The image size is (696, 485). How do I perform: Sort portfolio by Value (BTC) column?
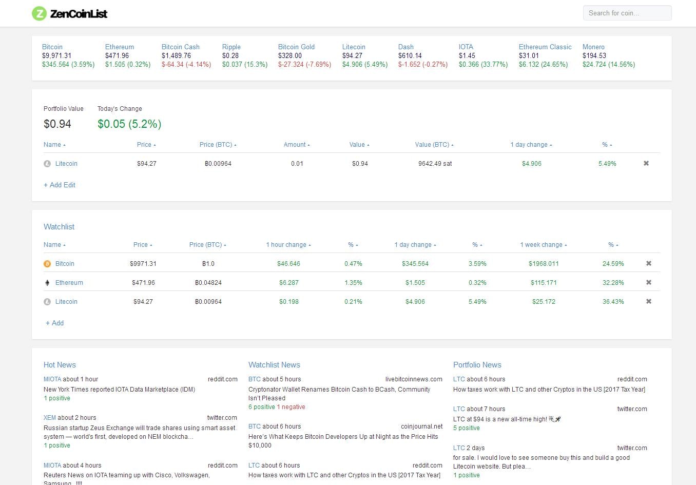click(x=434, y=145)
